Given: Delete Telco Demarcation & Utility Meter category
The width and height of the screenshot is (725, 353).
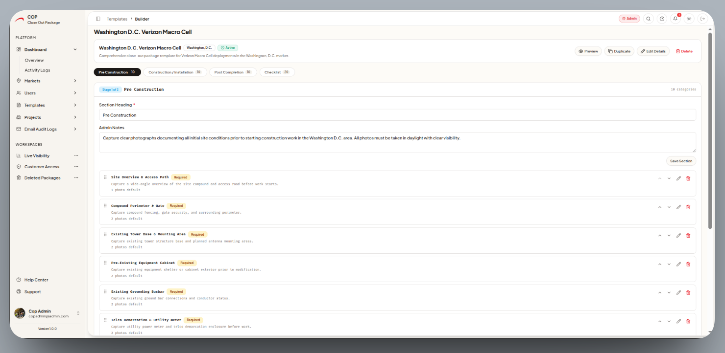Looking at the screenshot, I should pos(688,321).
